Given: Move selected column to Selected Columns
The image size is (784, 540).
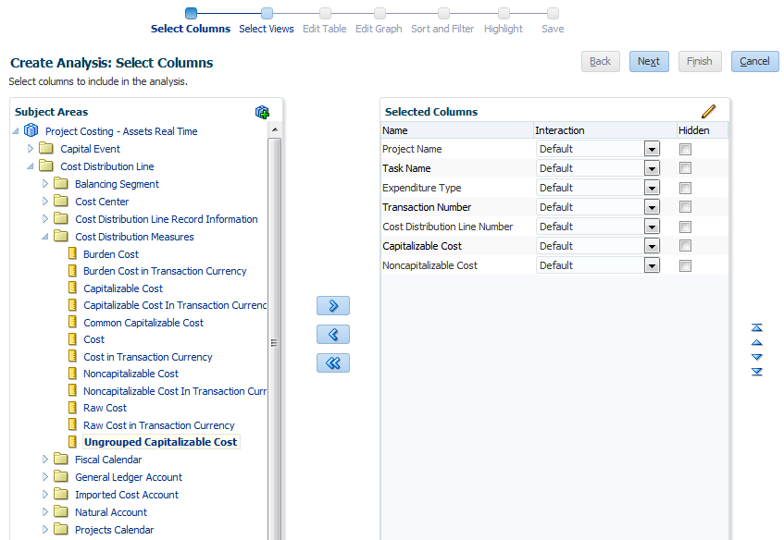Looking at the screenshot, I should [333, 306].
